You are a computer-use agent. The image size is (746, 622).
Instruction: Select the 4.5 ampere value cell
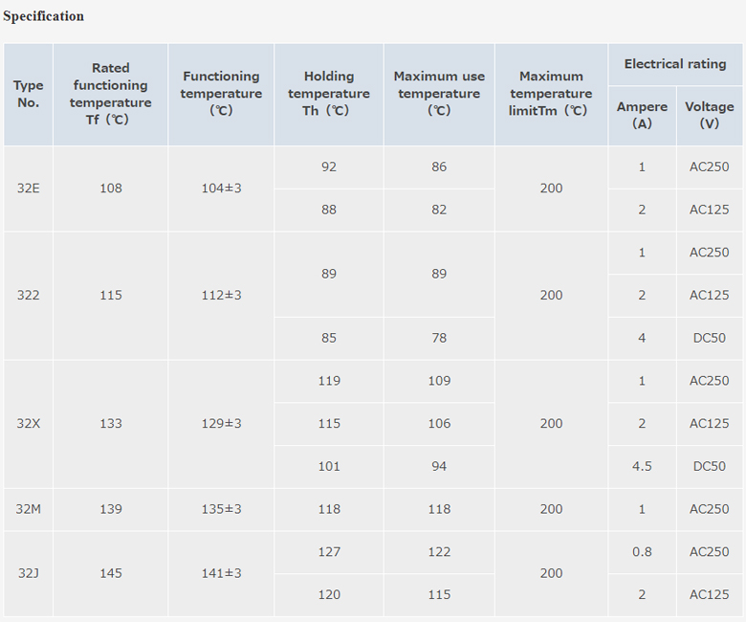click(642, 467)
